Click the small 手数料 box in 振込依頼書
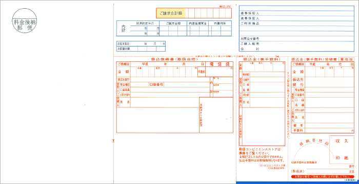The width and height of the screenshot is (359, 184). 202,72
